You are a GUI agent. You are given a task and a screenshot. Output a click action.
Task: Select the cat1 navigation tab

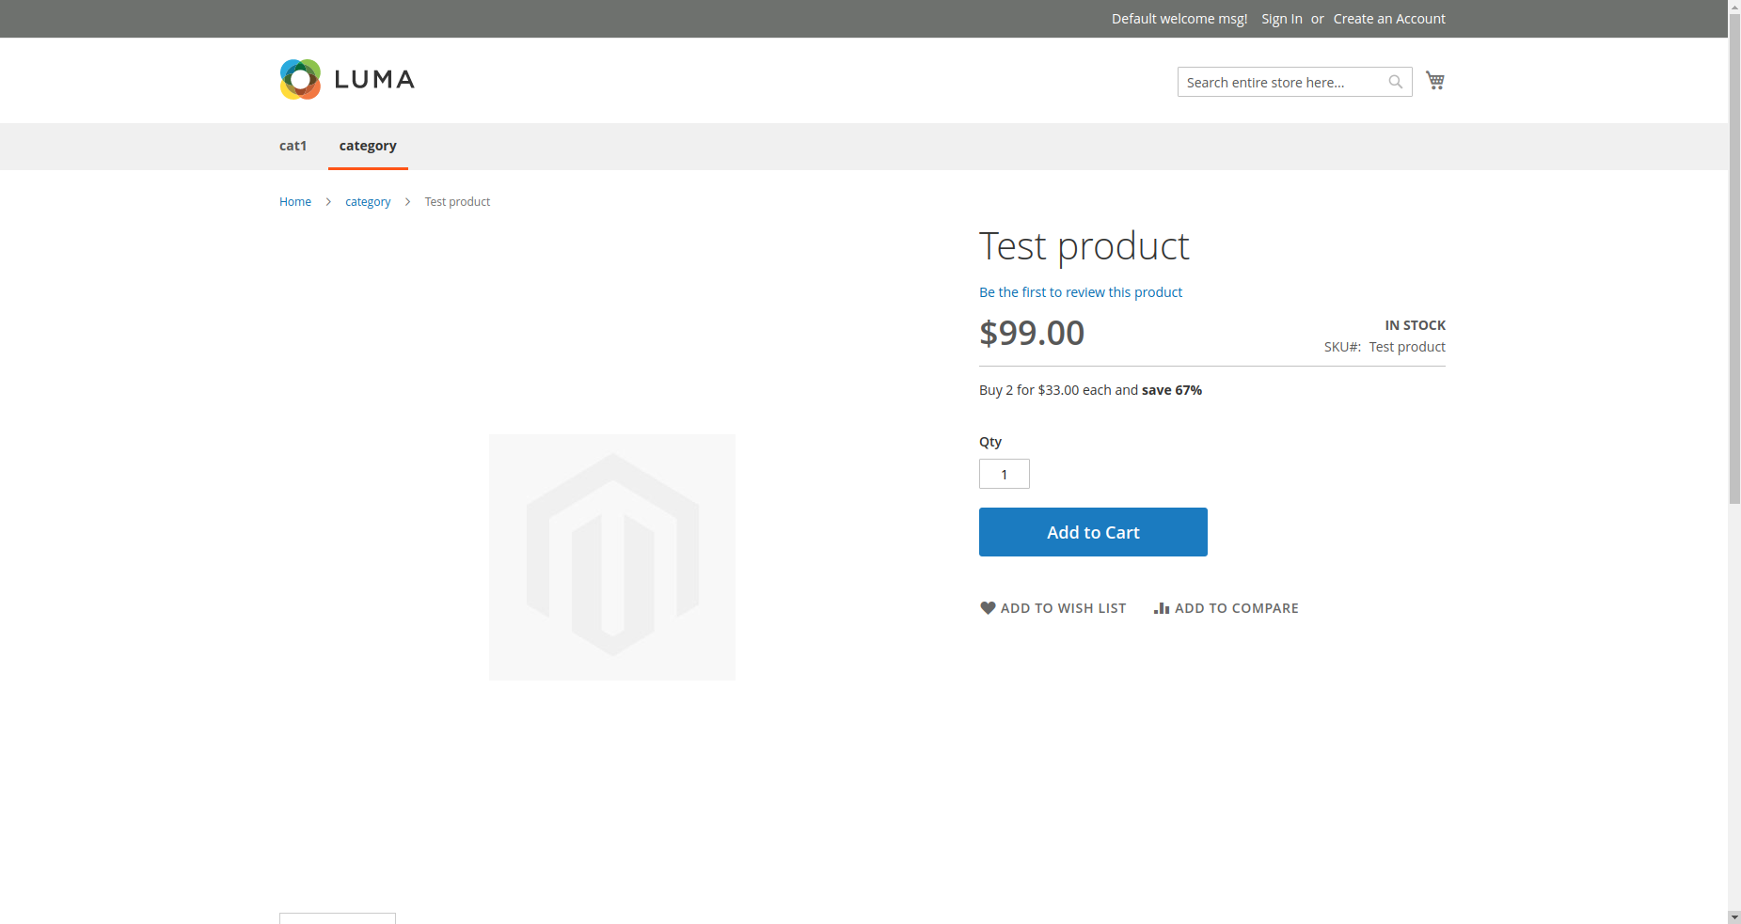(293, 146)
